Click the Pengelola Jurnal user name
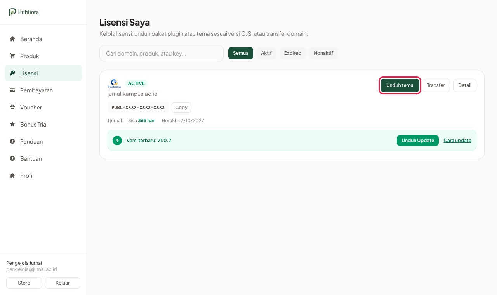The image size is (497, 295). pos(24,263)
